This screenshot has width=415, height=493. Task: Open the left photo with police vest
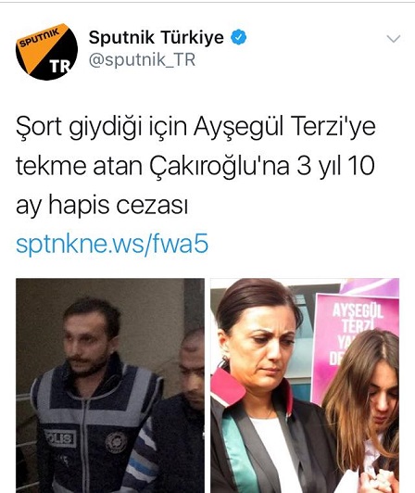110,386
